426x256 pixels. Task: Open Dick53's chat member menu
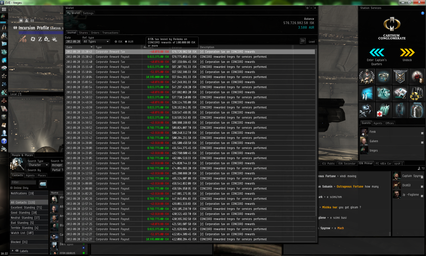tap(422, 187)
